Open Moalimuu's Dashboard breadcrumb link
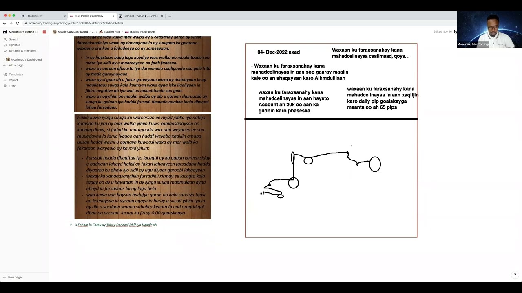This screenshot has height=293, width=522. [x=73, y=32]
